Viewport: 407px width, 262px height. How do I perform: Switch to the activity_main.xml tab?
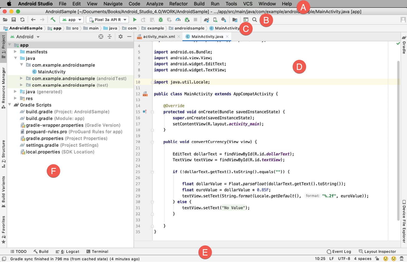pos(159,36)
